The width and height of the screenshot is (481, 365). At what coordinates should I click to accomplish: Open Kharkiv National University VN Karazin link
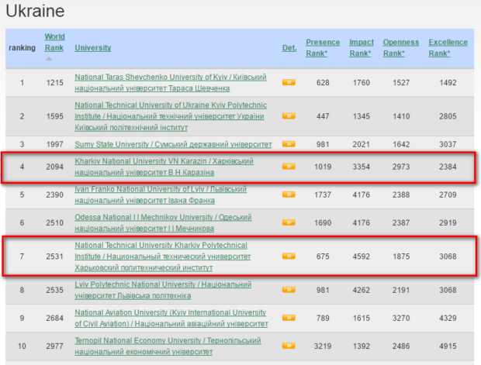coord(164,161)
